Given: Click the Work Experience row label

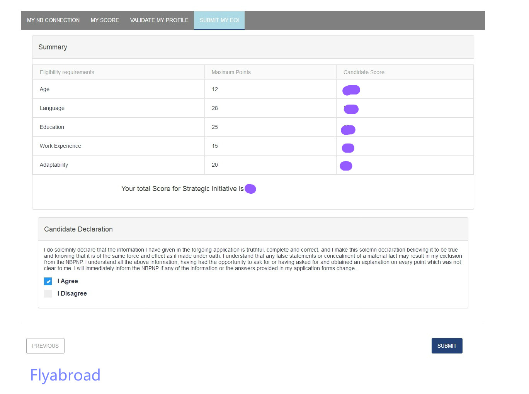Looking at the screenshot, I should [60, 146].
